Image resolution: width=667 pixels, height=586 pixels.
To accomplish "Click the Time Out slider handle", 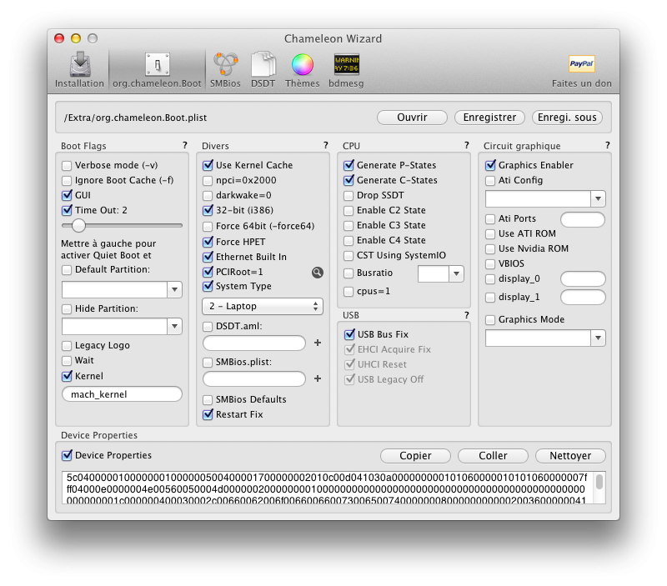I will coord(78,225).
